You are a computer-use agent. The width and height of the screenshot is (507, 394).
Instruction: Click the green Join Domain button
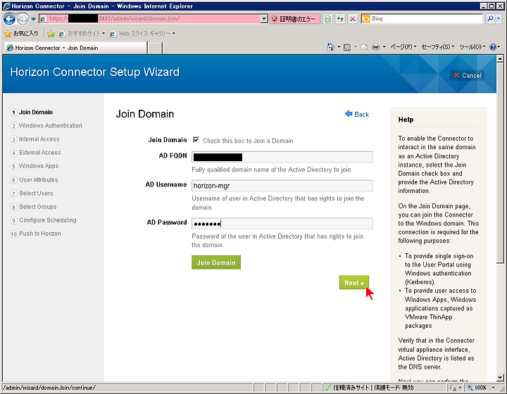click(x=216, y=262)
